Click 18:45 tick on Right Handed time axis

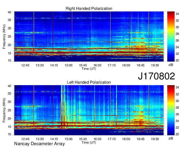tap(141, 65)
